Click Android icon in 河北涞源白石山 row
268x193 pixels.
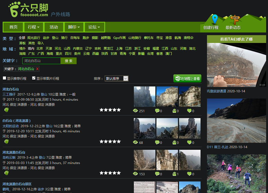pyautogui.click(x=6, y=173)
